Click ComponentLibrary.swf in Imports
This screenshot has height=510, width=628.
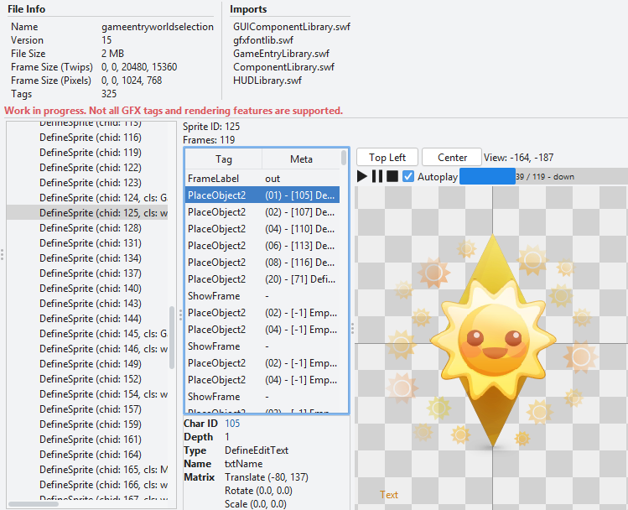(283, 67)
